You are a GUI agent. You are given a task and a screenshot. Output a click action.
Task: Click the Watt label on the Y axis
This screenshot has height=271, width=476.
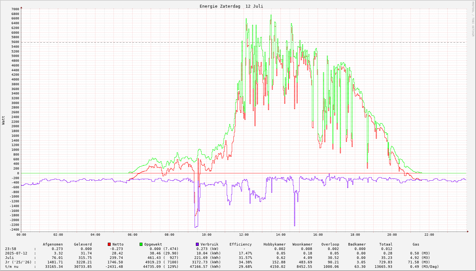[3, 120]
